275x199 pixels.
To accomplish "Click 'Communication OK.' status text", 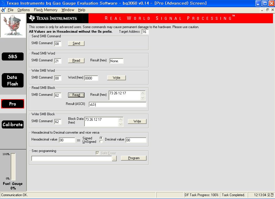I will click(14, 195).
